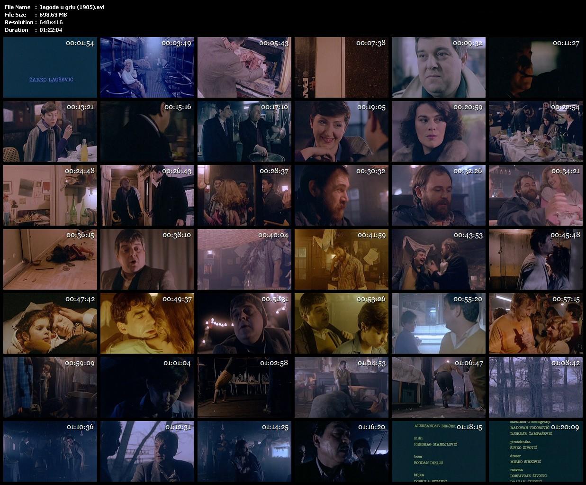Click the 00:57:15 party thumbnail
Image resolution: width=586 pixels, height=485 pixels.
[536, 323]
